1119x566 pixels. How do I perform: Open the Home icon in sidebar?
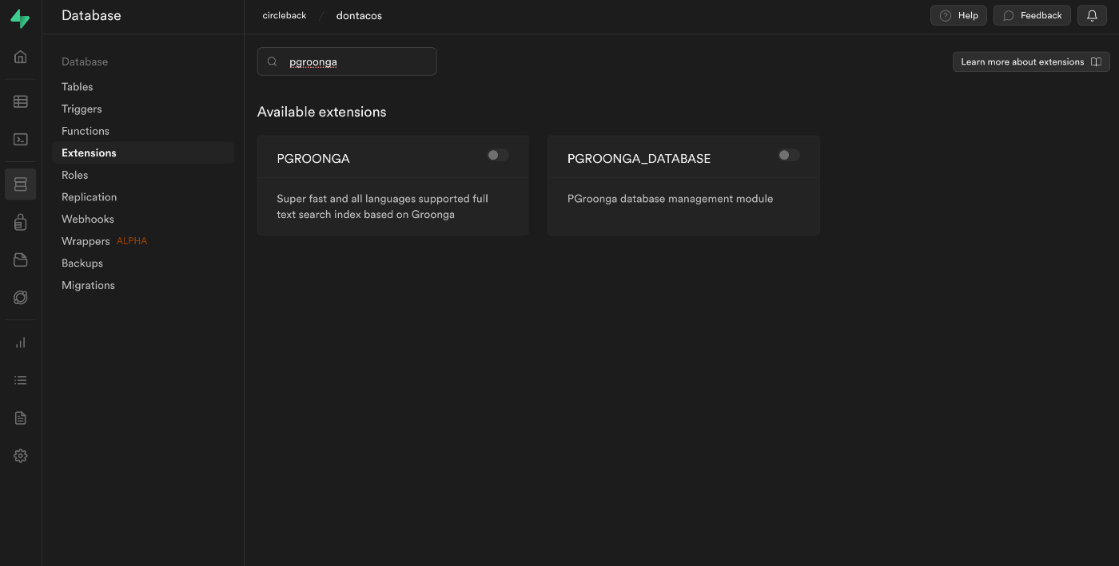click(x=21, y=57)
